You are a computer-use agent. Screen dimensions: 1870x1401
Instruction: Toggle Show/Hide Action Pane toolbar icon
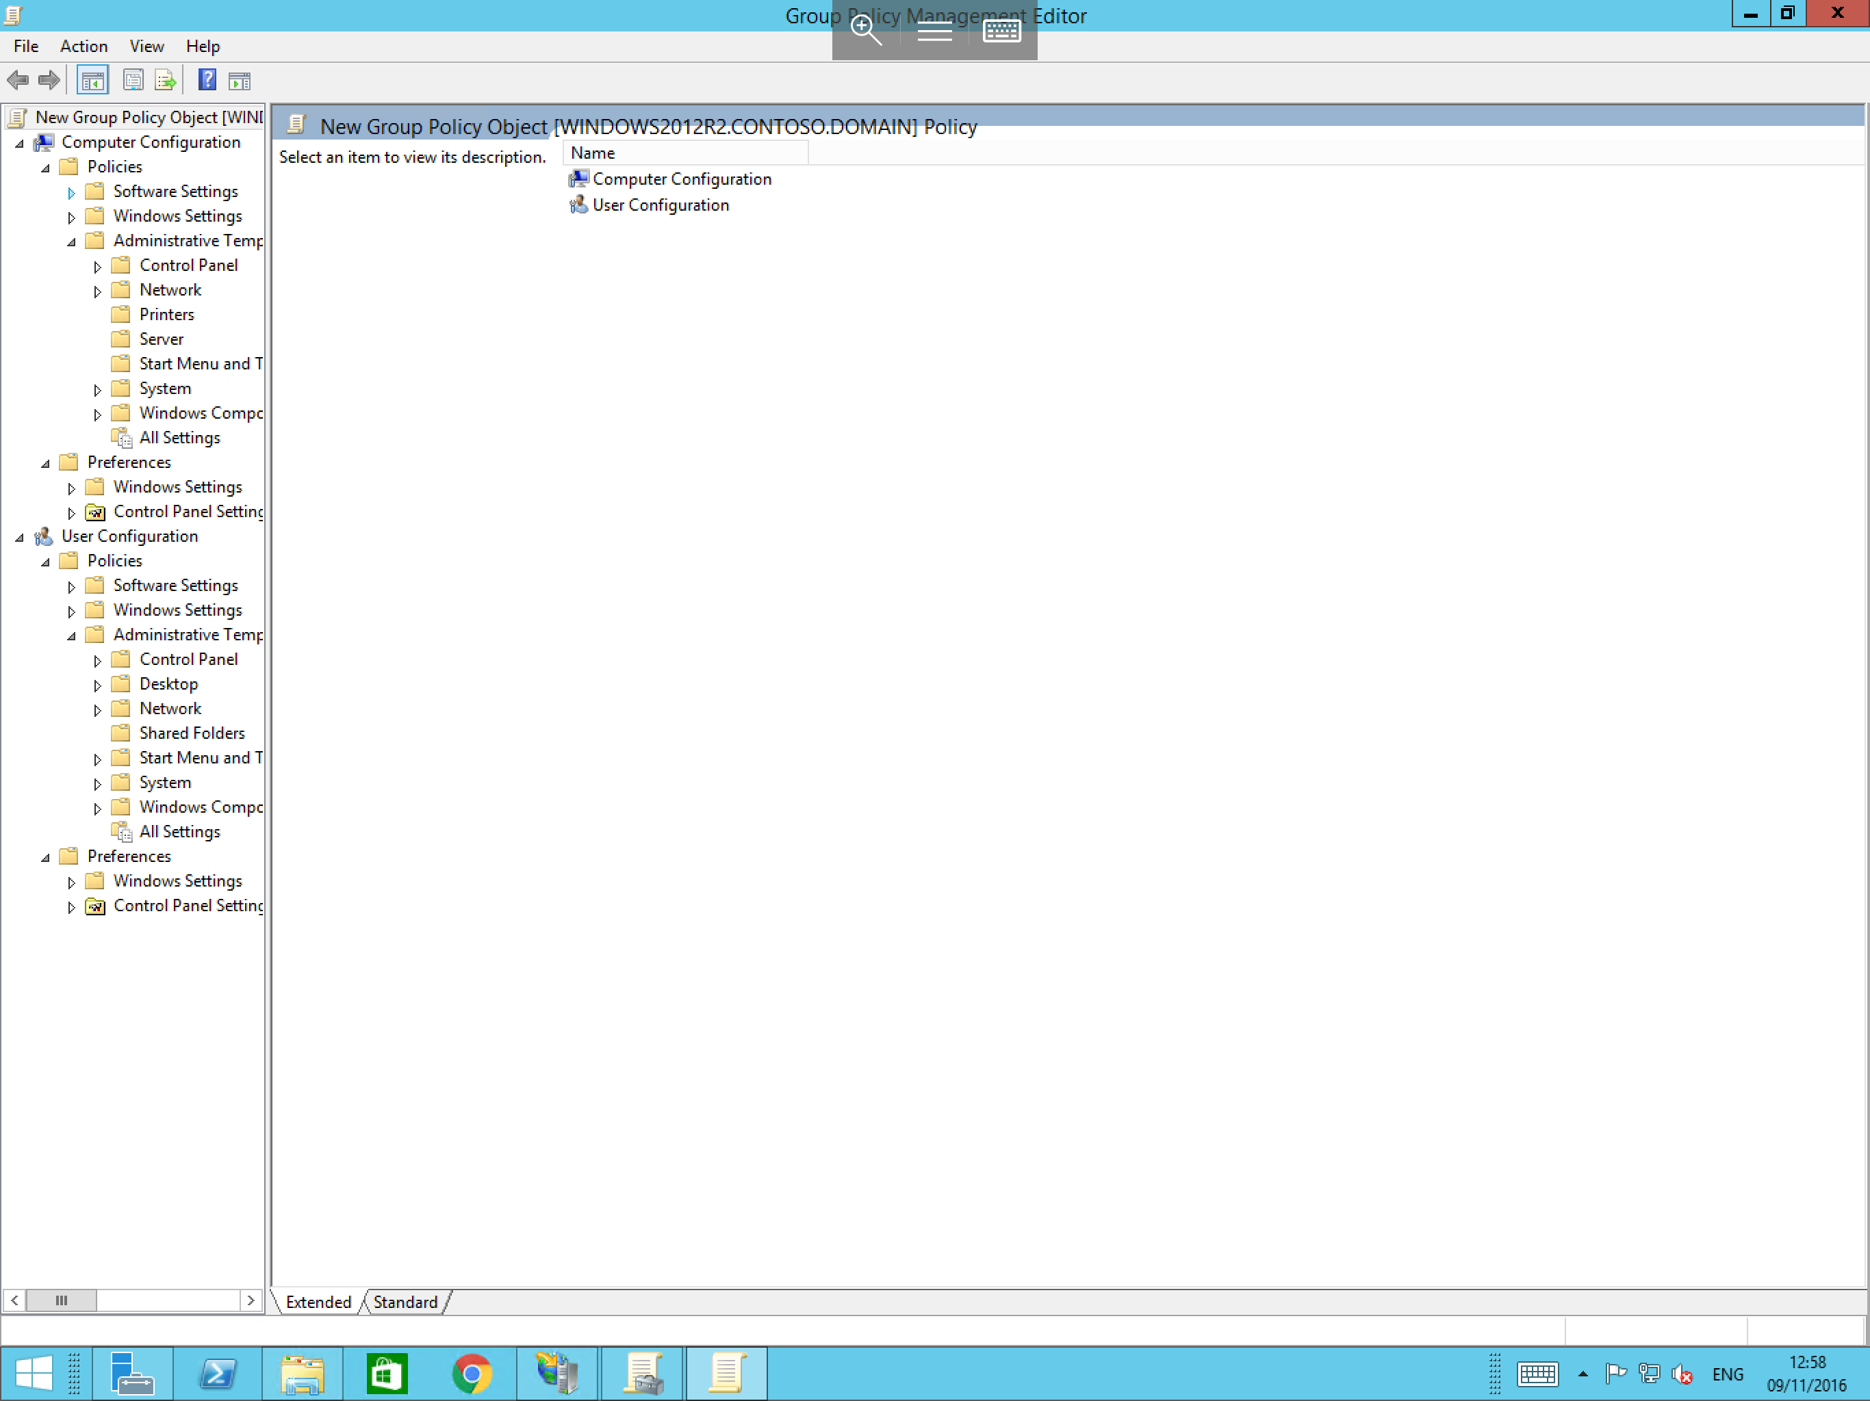pyautogui.click(x=240, y=80)
